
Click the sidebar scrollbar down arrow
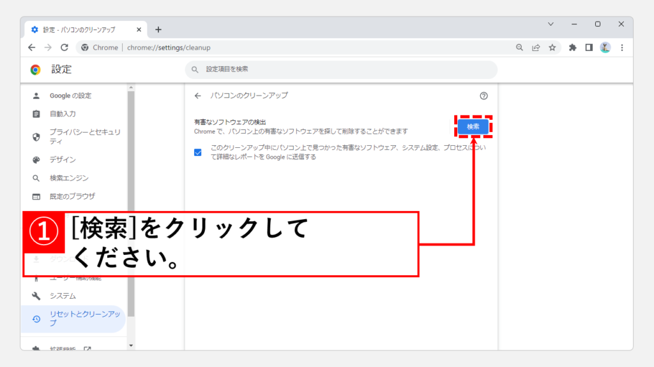(131, 345)
